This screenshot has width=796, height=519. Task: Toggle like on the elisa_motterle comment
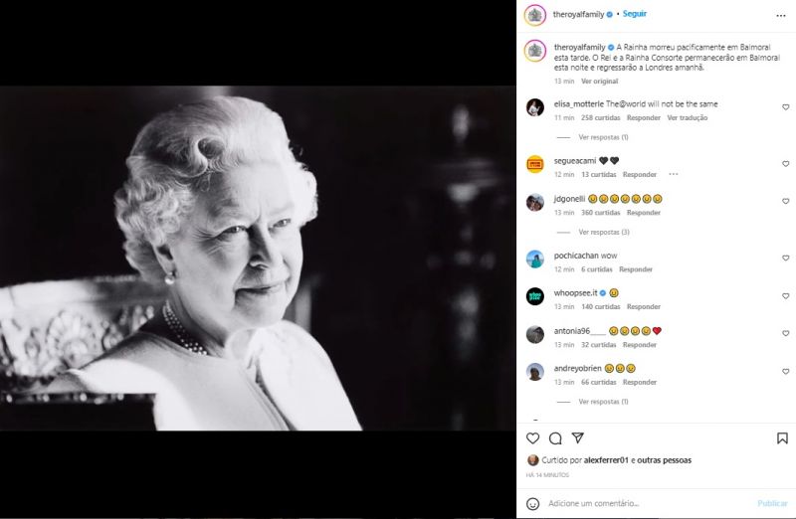785,107
